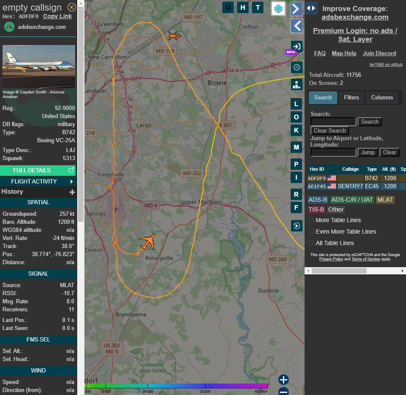This screenshot has width=406, height=395.
Task: Sort table by Type column
Action: tap(372, 169)
